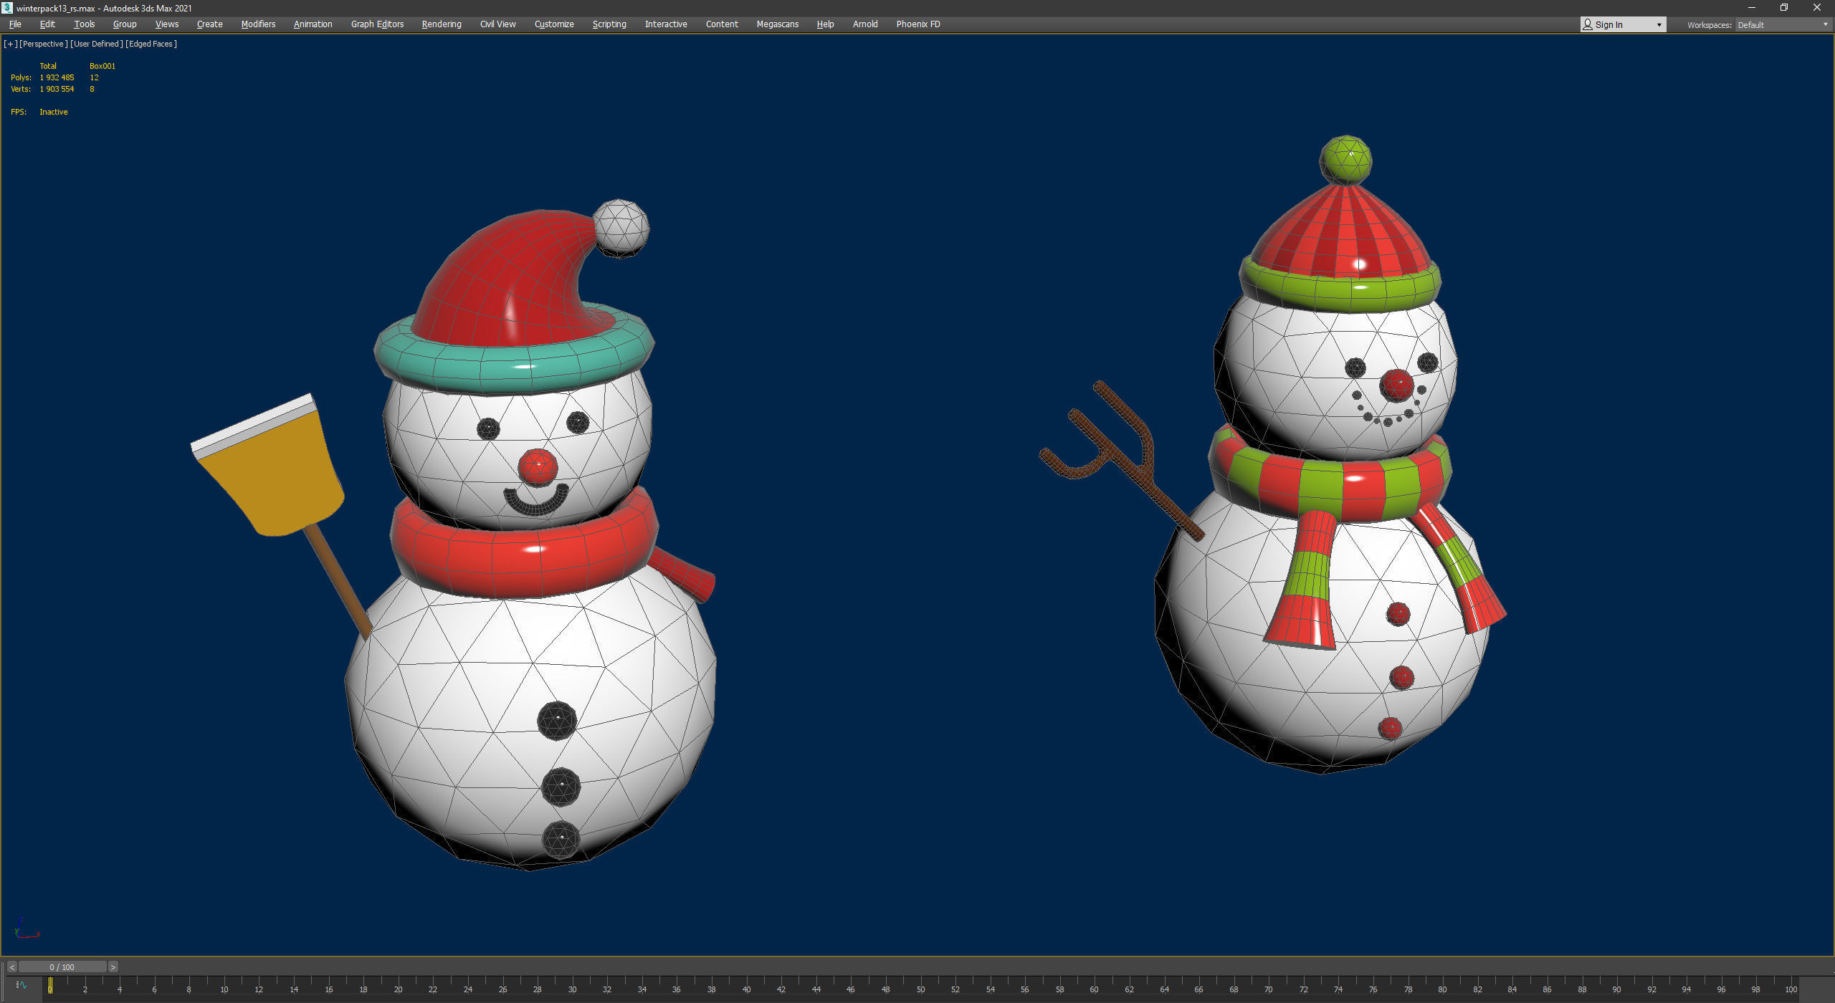
Task: Open the Help menu
Action: 825,24
